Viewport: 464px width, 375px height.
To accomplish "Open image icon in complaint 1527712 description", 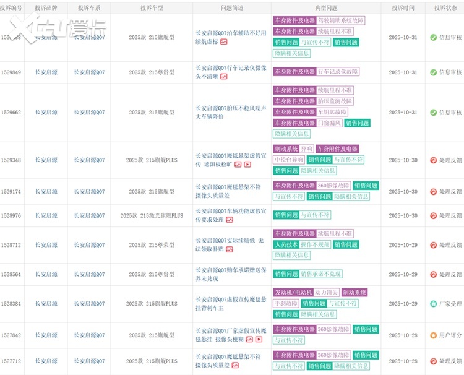I will (x=234, y=365).
